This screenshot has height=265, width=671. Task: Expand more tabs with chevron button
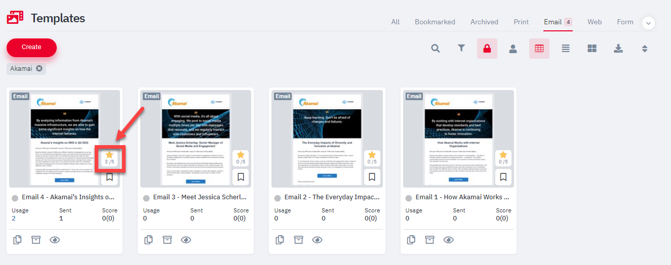tap(649, 23)
